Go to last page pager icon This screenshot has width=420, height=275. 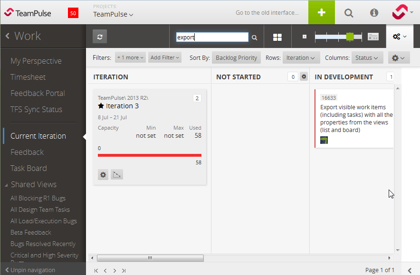click(124, 271)
